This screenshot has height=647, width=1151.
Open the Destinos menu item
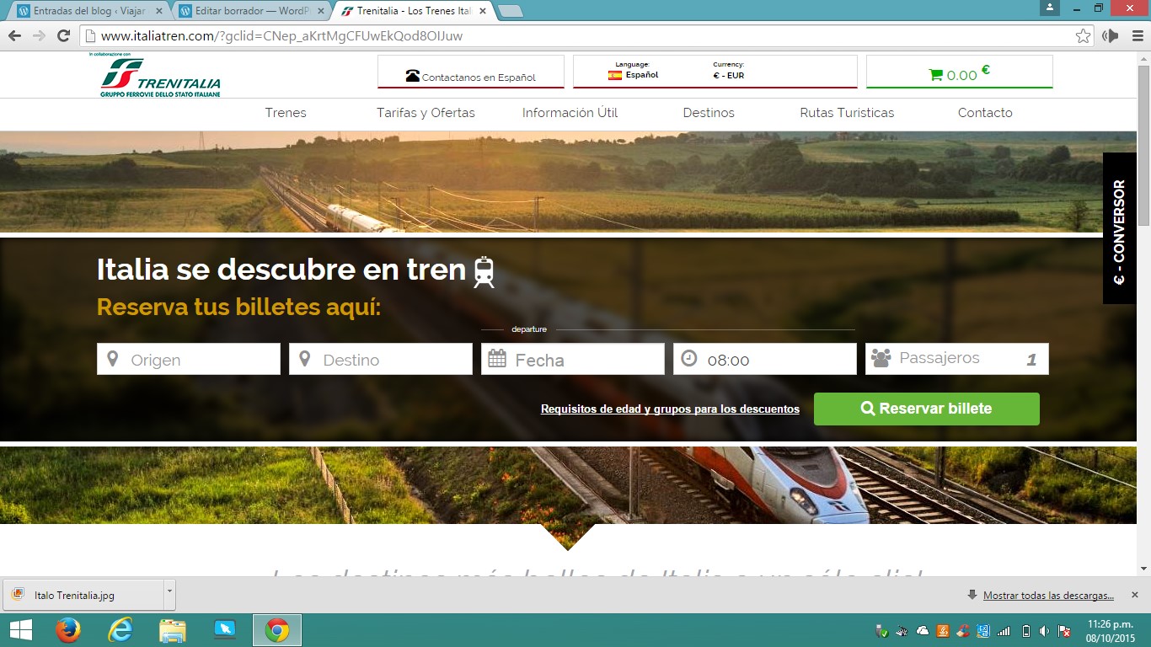708,113
